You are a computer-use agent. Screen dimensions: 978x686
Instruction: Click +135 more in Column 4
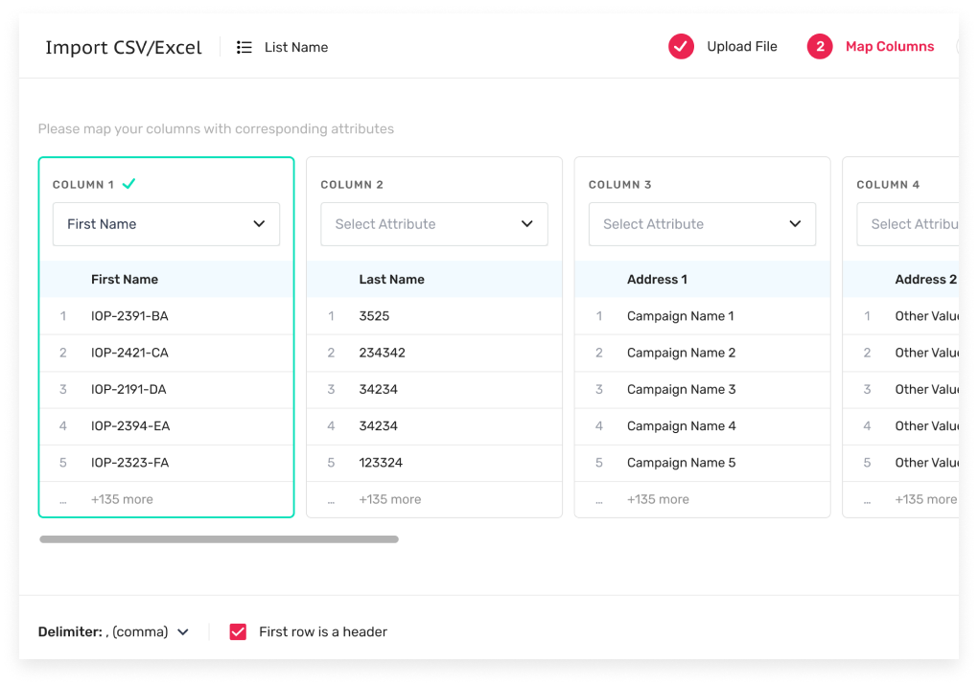pos(926,499)
